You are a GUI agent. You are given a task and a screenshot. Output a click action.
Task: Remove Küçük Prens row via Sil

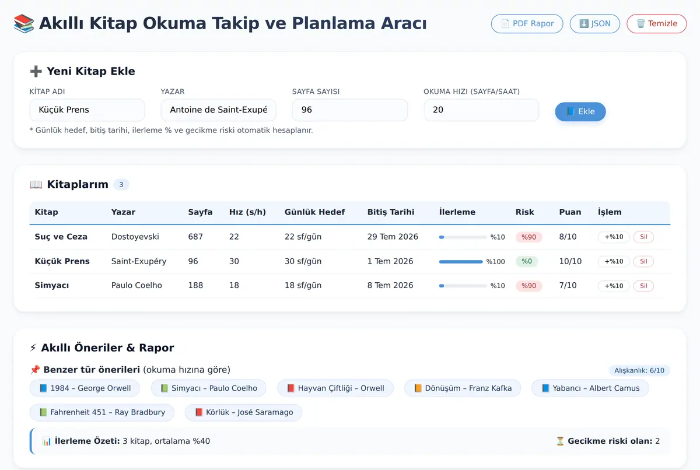643,262
